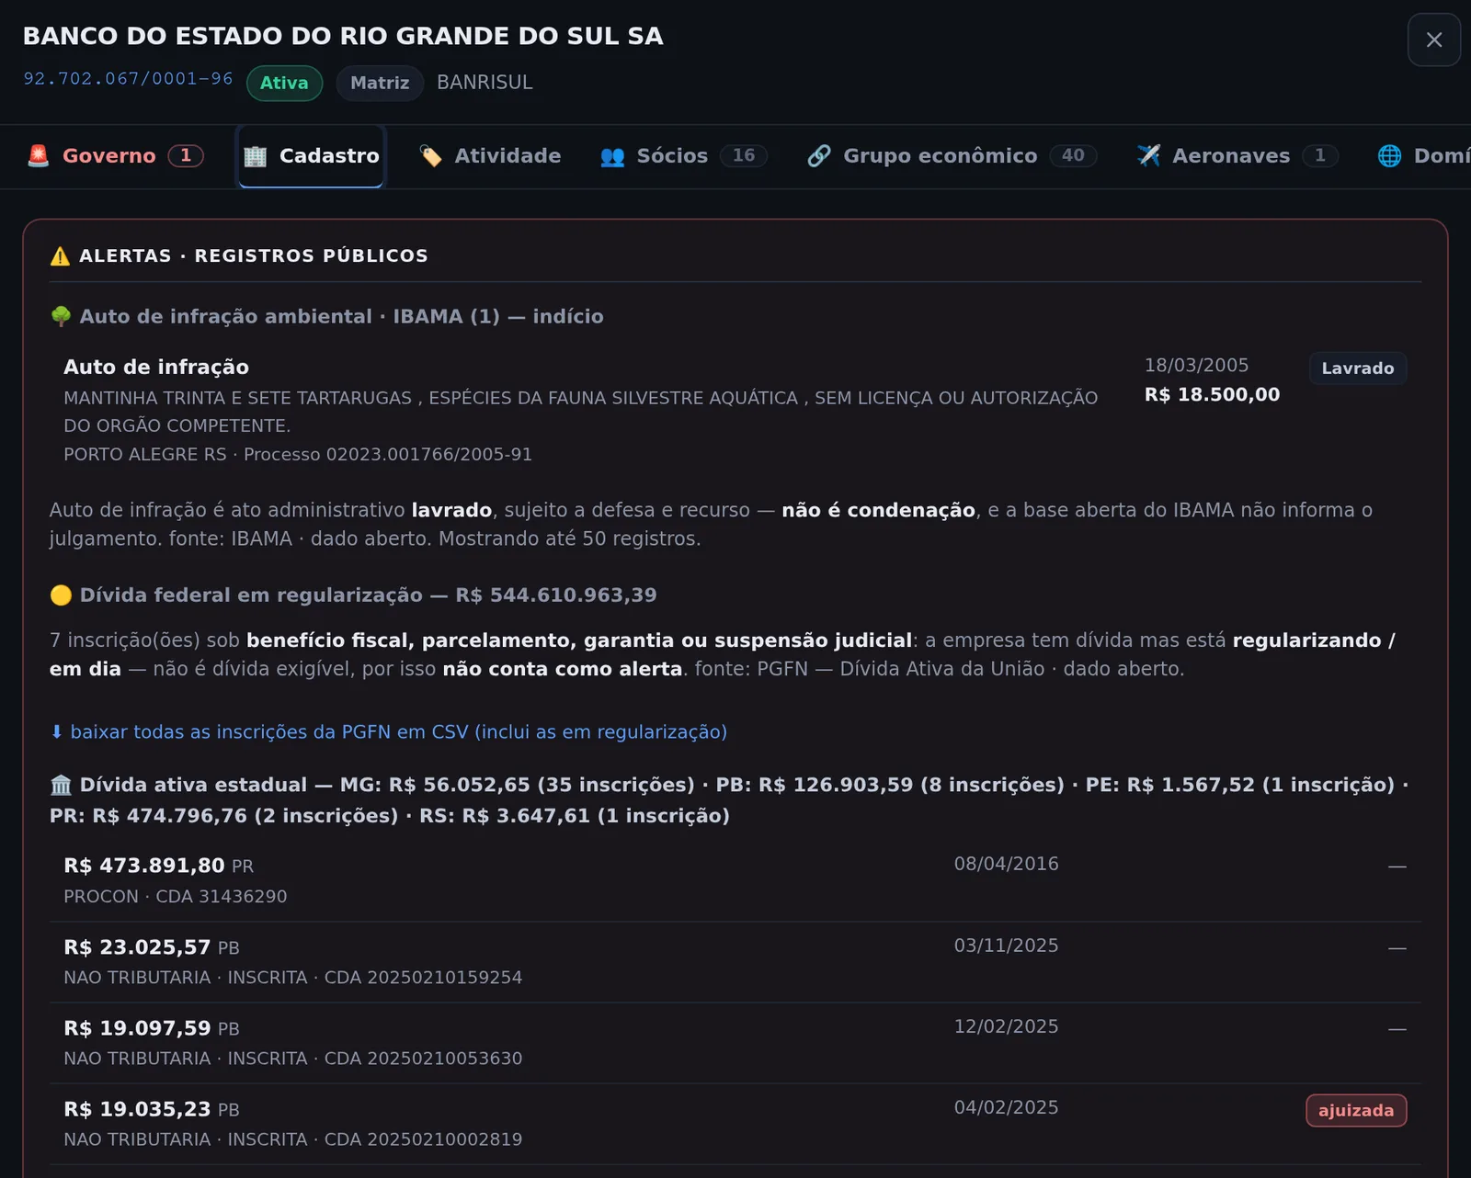Click the Dívida ativa estadual summary heading
Viewport: 1471px width, 1178px height.
click(x=729, y=800)
